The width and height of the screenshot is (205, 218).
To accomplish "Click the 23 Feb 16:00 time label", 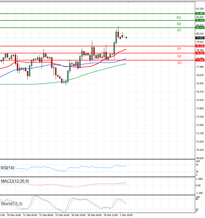I will (62, 215).
